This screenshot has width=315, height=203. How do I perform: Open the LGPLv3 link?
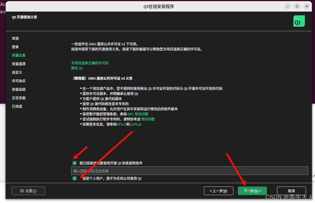click(136, 124)
